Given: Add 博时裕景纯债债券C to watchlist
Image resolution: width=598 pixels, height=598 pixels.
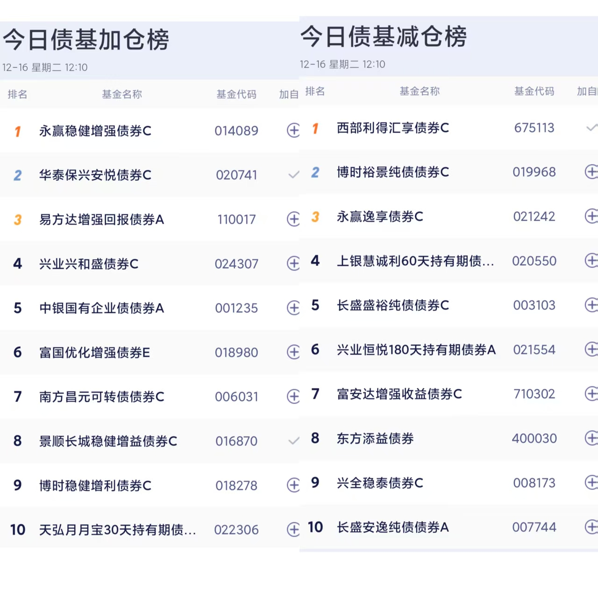Looking at the screenshot, I should (x=591, y=172).
